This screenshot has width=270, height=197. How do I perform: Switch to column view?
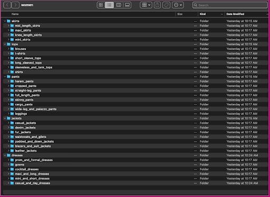tap(119, 5)
